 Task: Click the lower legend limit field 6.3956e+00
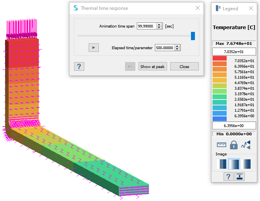coord(234,126)
